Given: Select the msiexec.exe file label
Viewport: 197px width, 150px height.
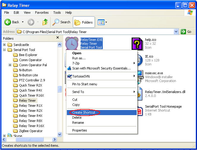Looking at the screenshot, I should click(x=154, y=73).
